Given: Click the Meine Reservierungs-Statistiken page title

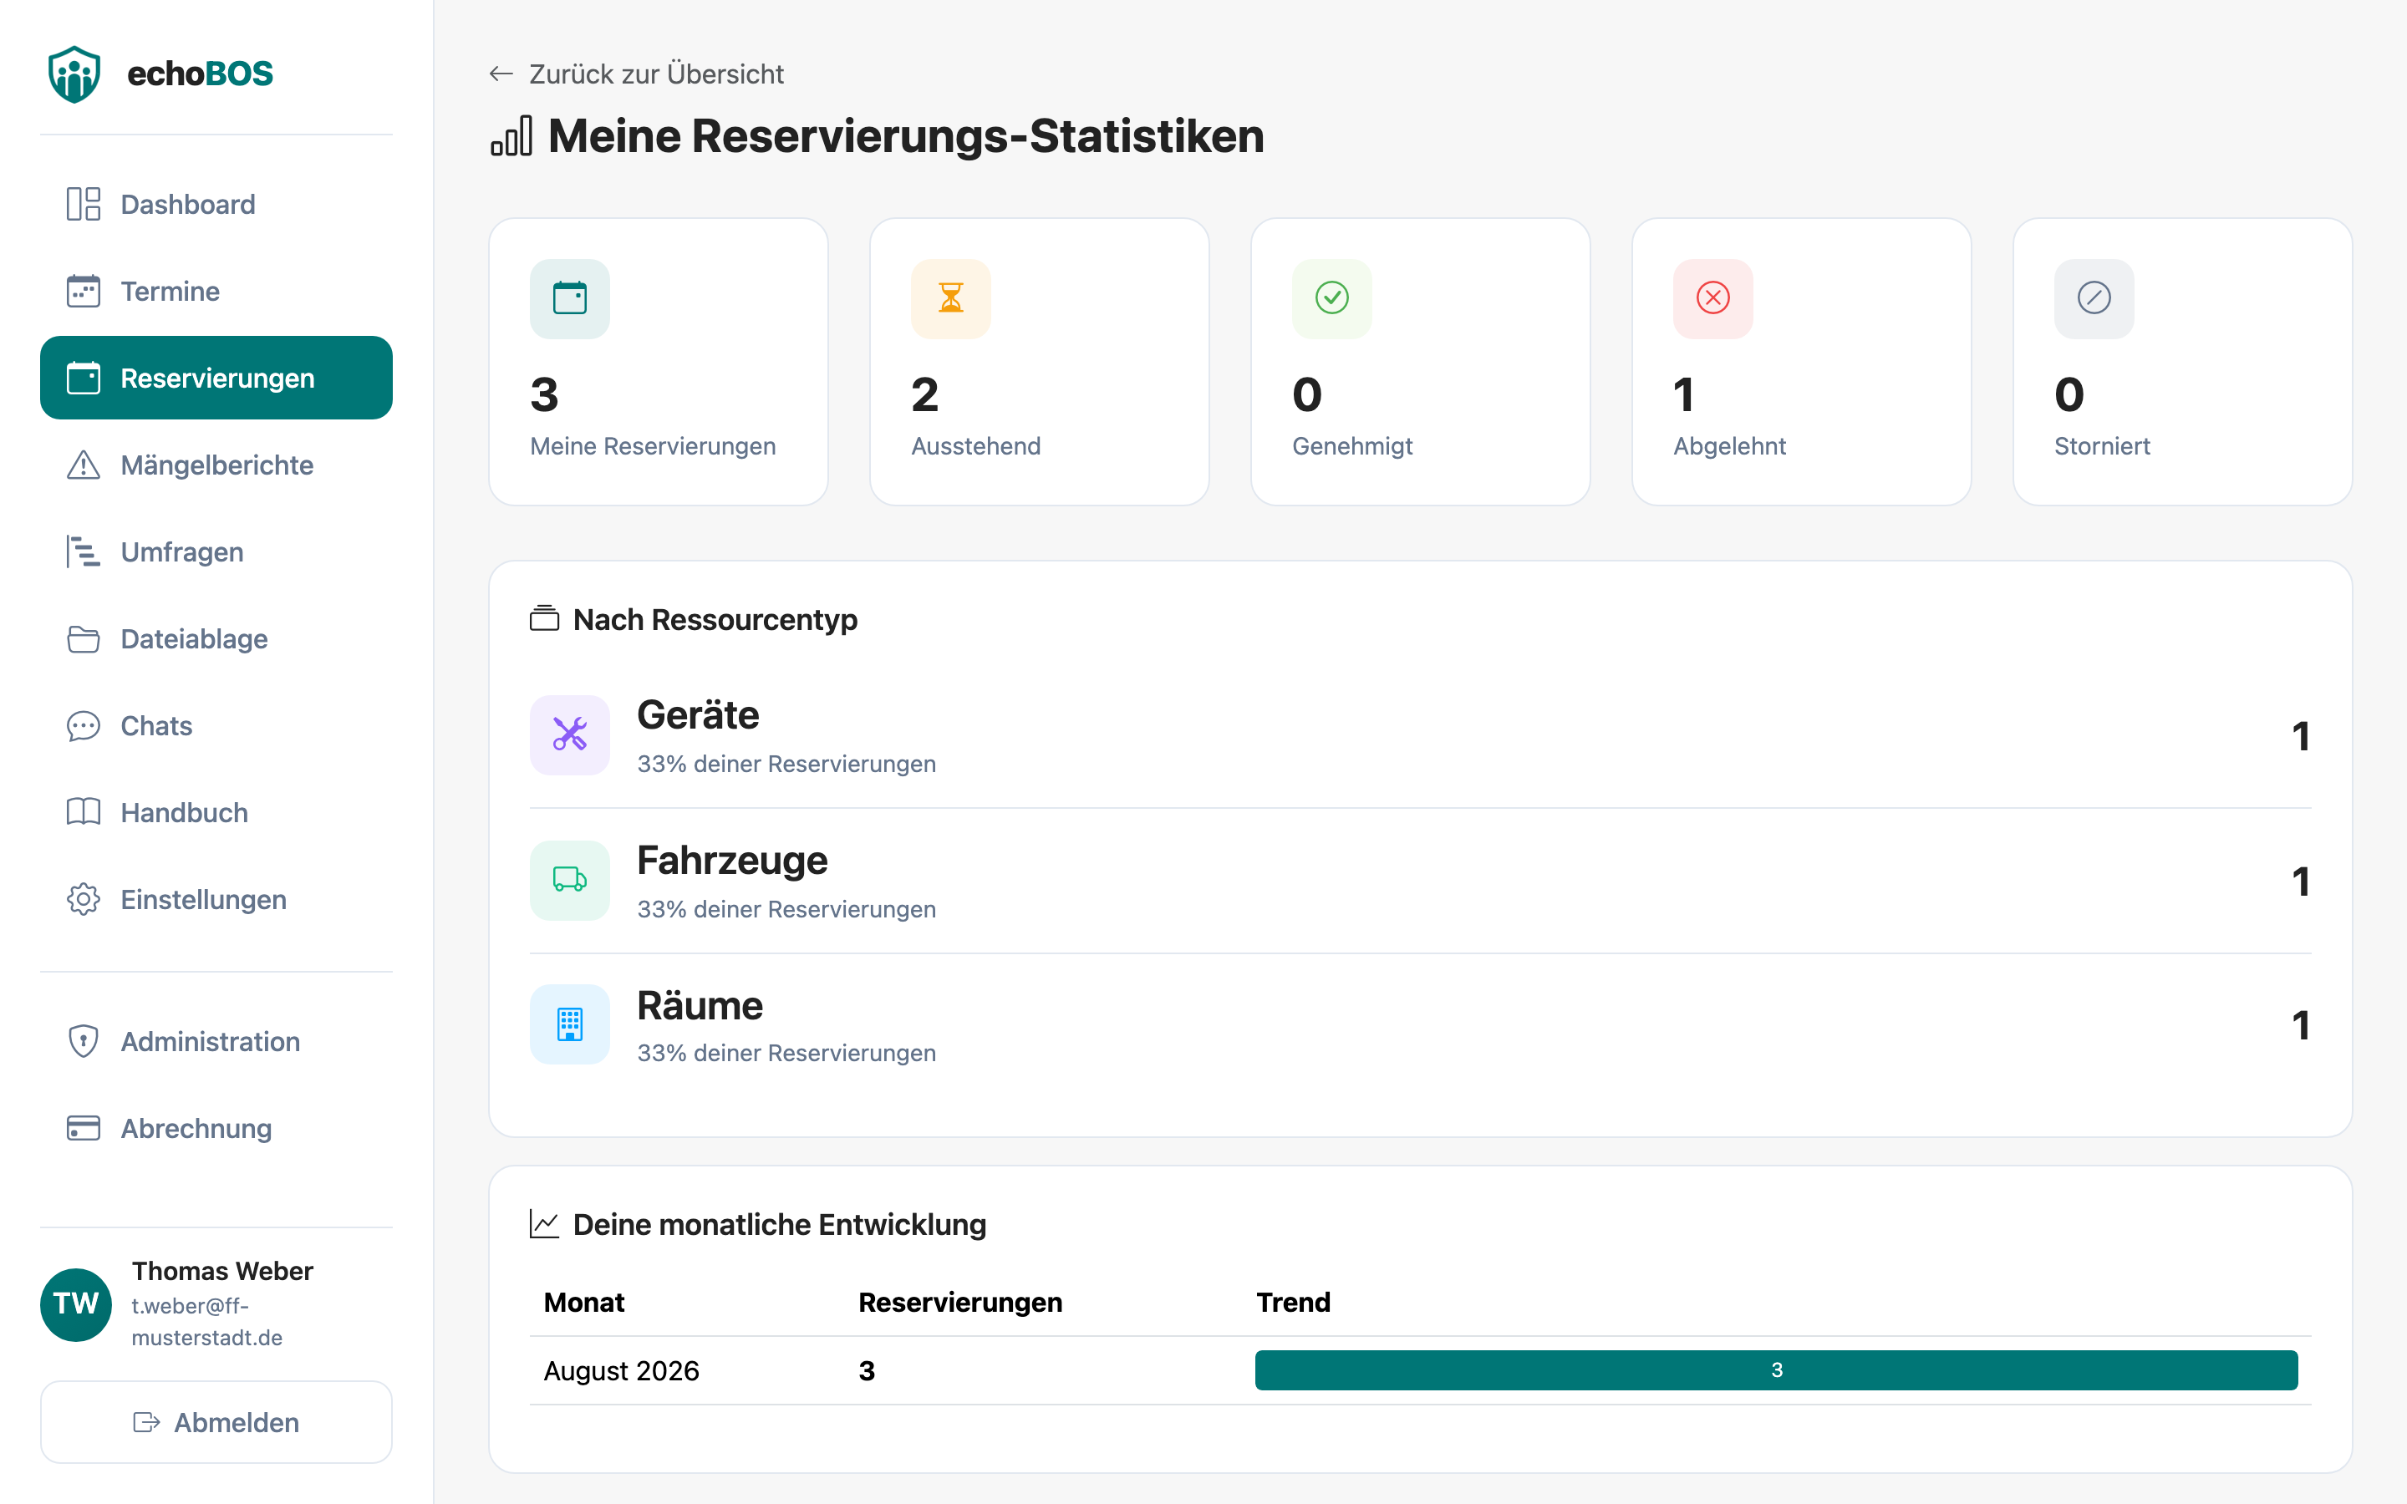Looking at the screenshot, I should [906, 136].
